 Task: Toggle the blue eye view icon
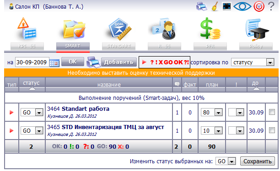click(x=242, y=6)
